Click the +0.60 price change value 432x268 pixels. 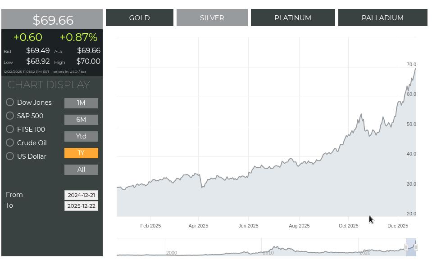pos(27,37)
